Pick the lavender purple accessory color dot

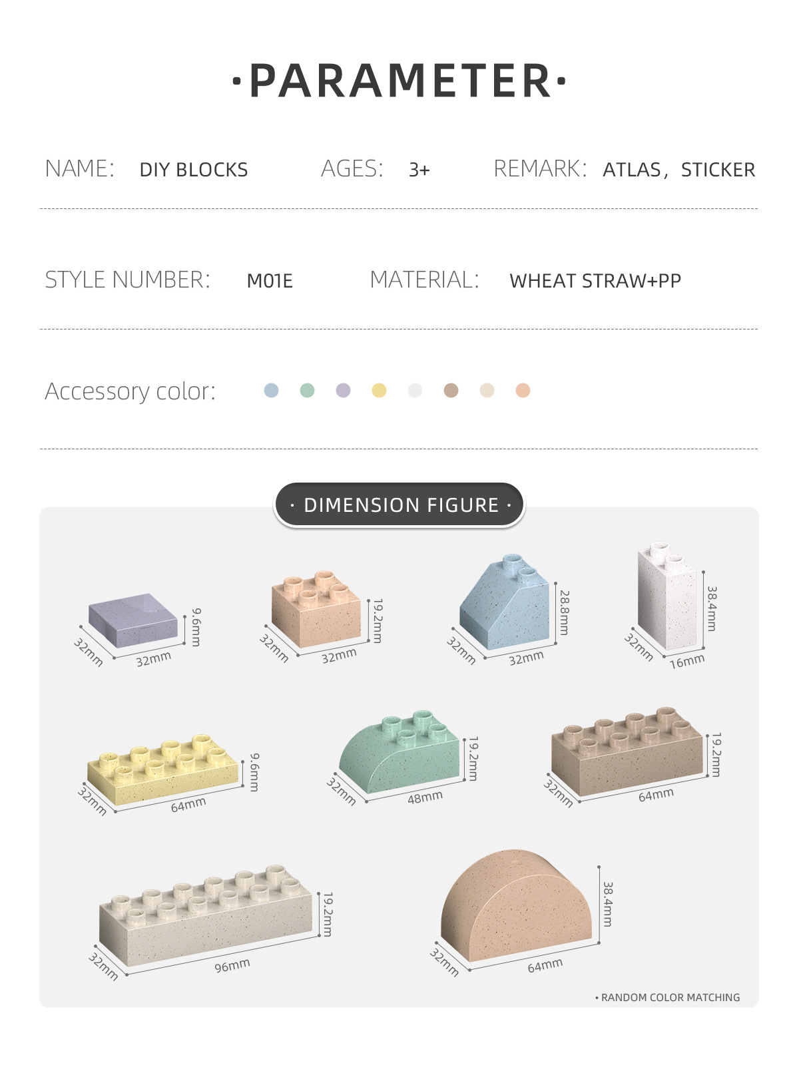[343, 391]
